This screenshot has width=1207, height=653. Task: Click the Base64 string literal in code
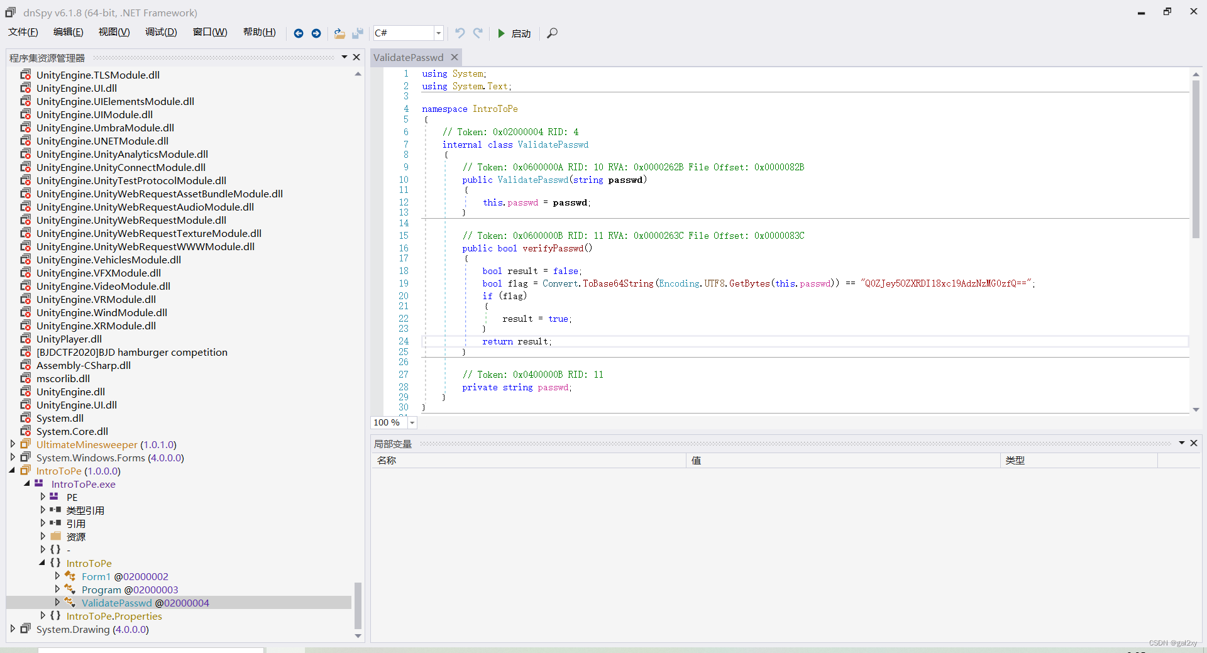(x=946, y=283)
